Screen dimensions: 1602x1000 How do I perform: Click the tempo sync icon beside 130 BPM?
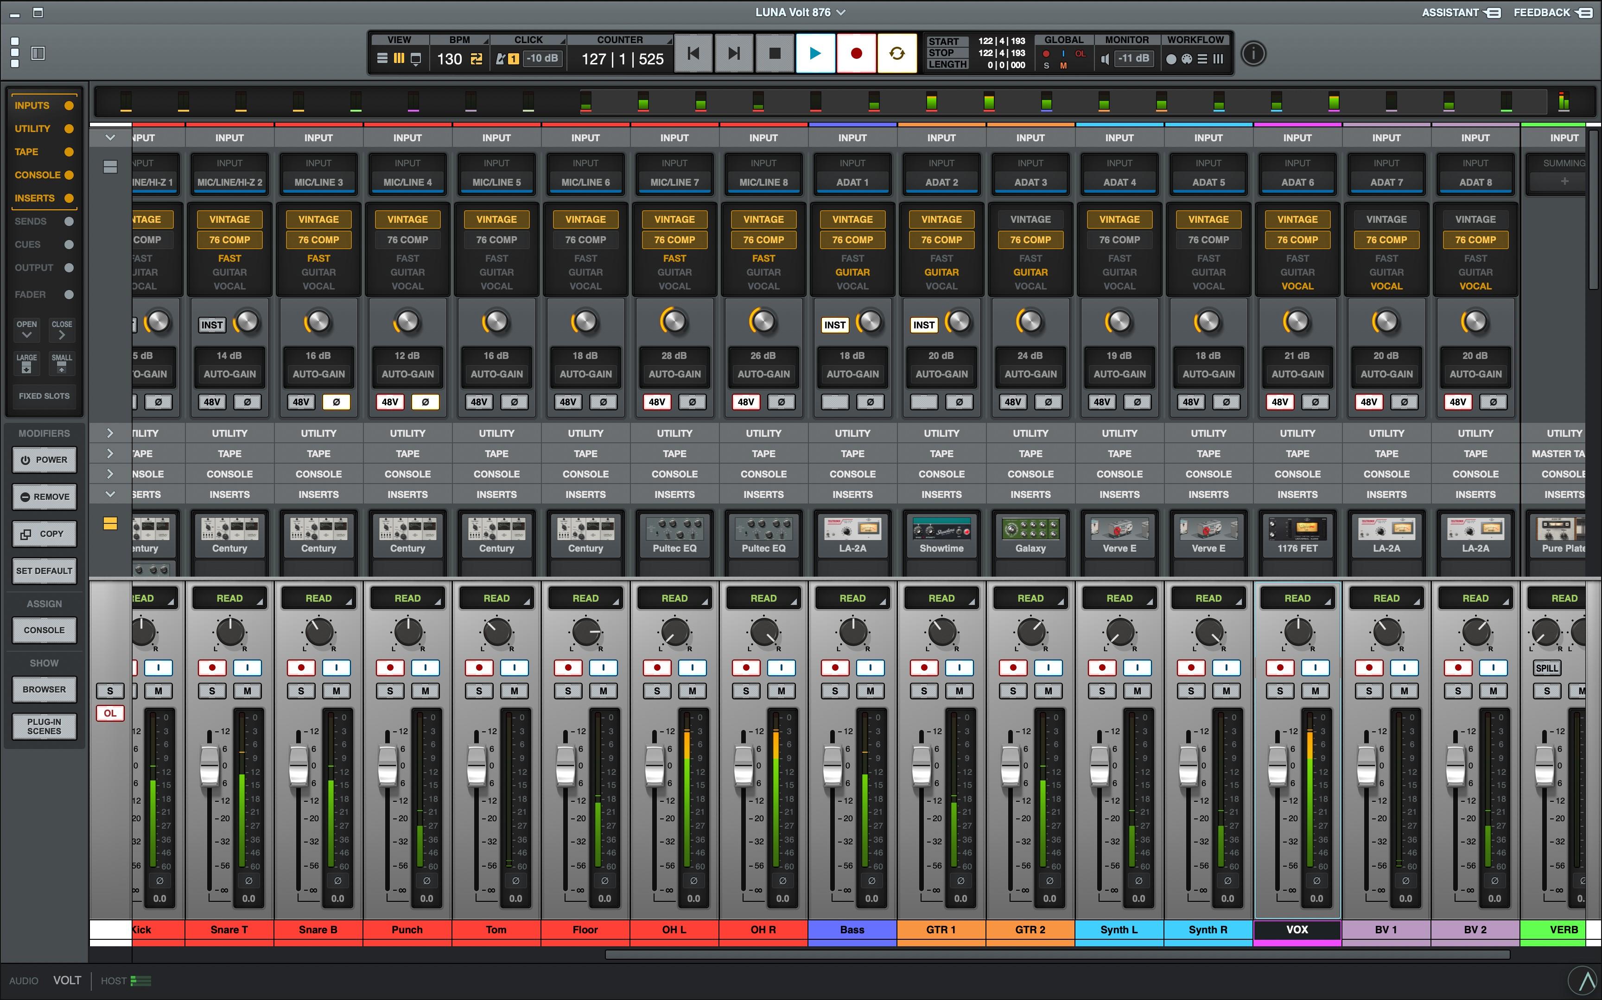pos(477,59)
